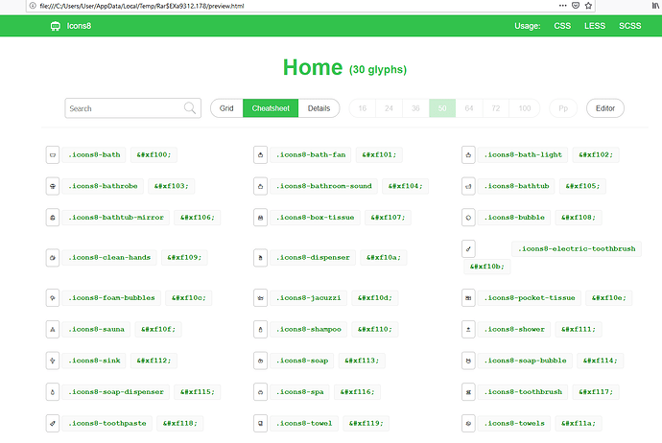Click the &#xf11a; code label
Screen dimensions: 662x443
(x=579, y=423)
